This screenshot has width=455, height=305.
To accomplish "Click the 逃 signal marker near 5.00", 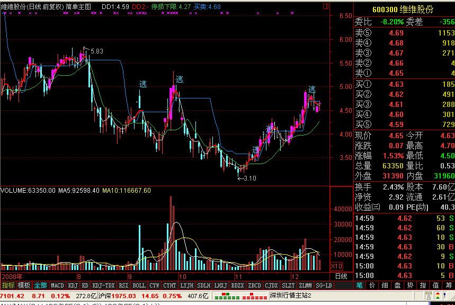I will tap(143, 84).
